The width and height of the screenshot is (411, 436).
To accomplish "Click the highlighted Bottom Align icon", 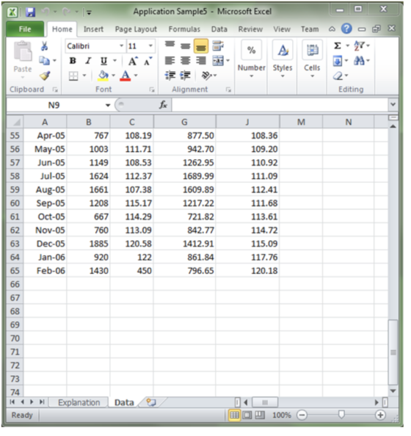I will coord(201,46).
